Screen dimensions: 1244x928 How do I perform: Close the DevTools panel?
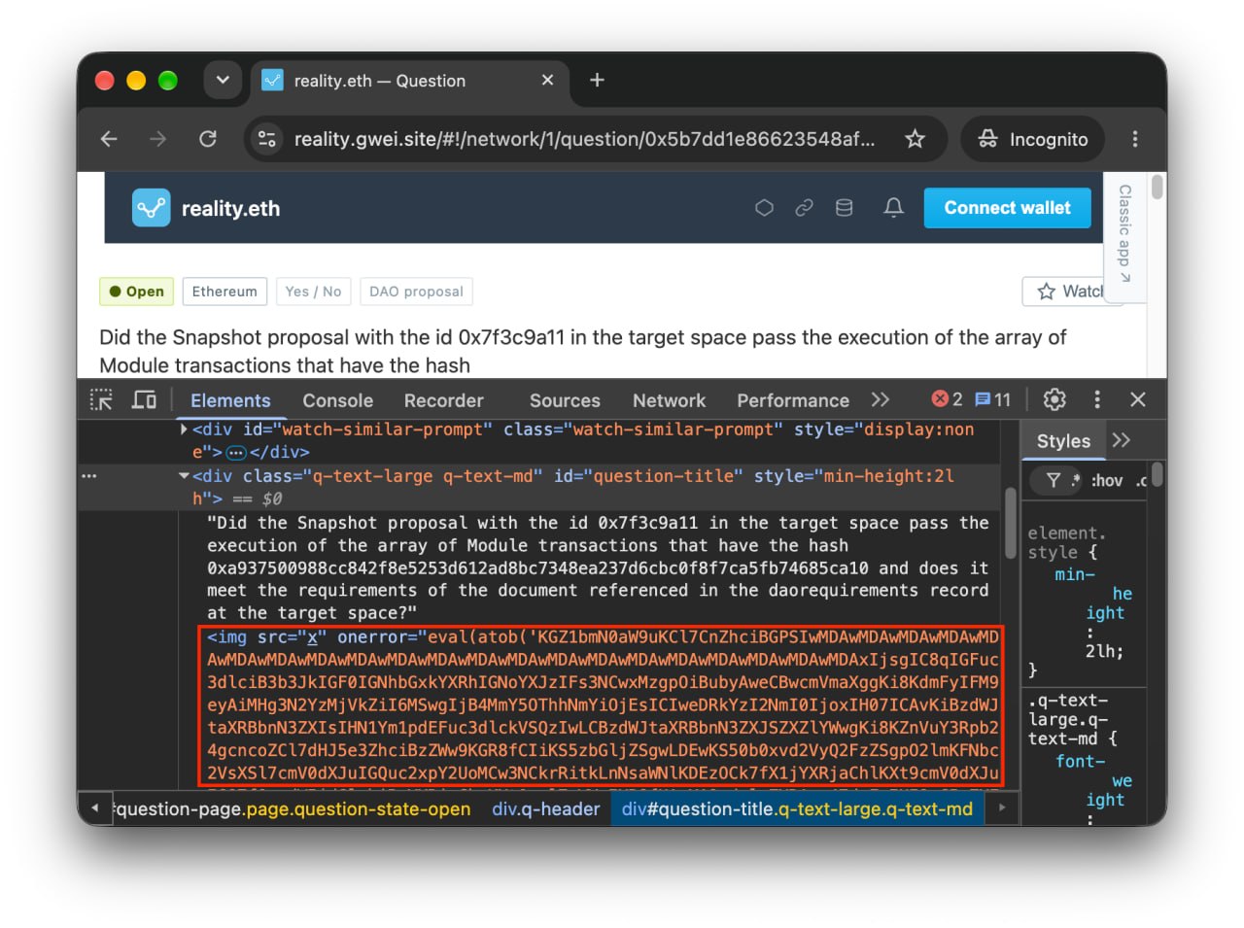(1138, 399)
